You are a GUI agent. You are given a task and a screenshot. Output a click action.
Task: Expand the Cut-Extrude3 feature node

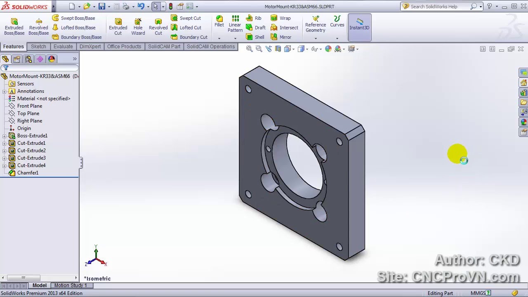(4, 158)
